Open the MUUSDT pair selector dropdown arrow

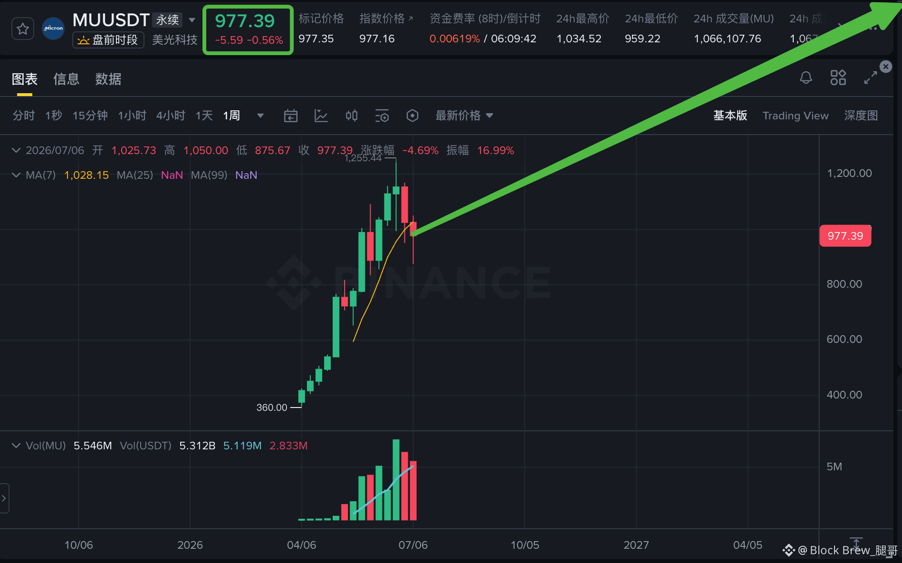tap(192, 20)
